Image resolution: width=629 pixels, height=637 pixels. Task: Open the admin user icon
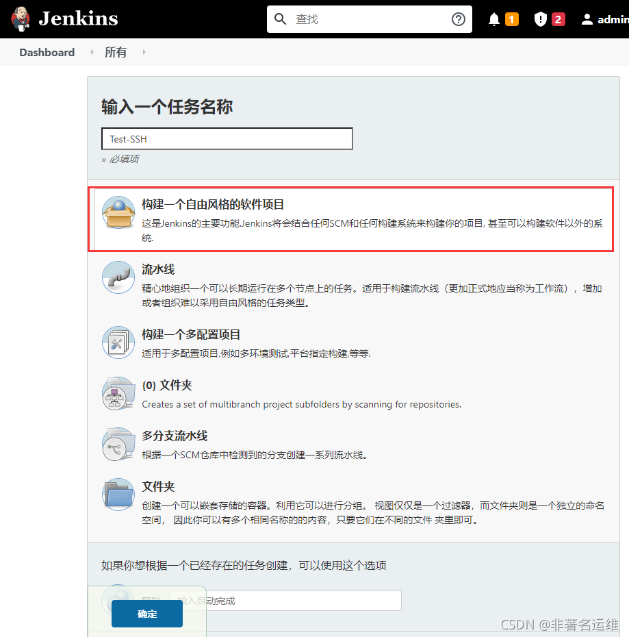[x=587, y=19]
